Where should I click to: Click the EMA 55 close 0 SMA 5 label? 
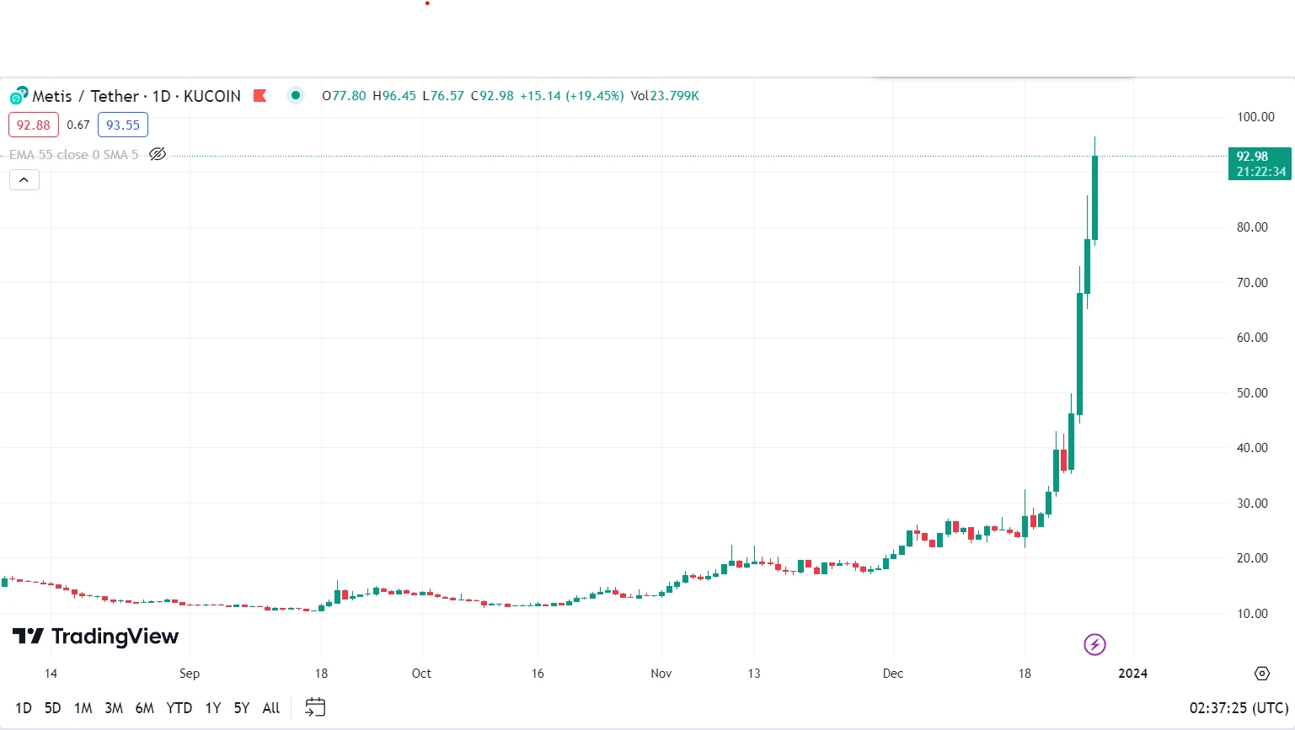[x=73, y=155]
